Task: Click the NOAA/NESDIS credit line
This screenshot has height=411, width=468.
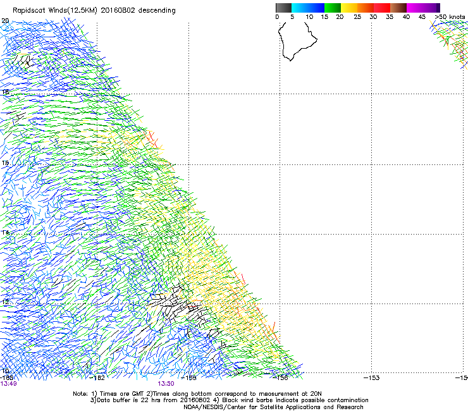Action: coord(273,407)
